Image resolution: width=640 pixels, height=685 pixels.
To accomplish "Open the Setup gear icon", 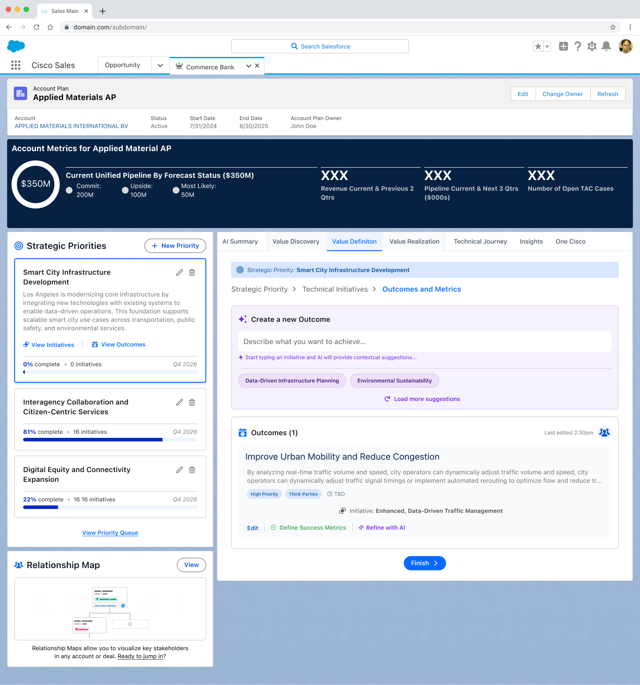I will [592, 46].
